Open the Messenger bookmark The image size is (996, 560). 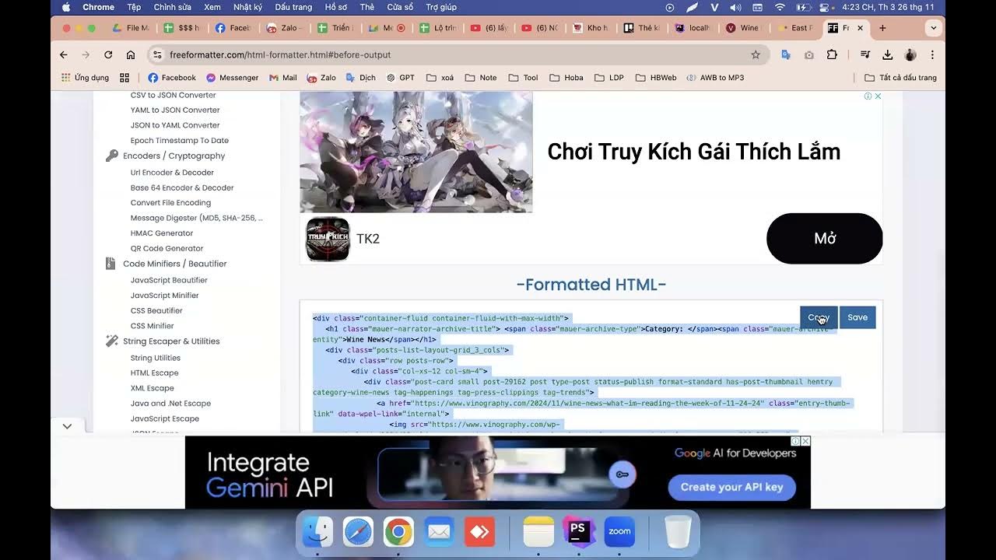click(232, 78)
